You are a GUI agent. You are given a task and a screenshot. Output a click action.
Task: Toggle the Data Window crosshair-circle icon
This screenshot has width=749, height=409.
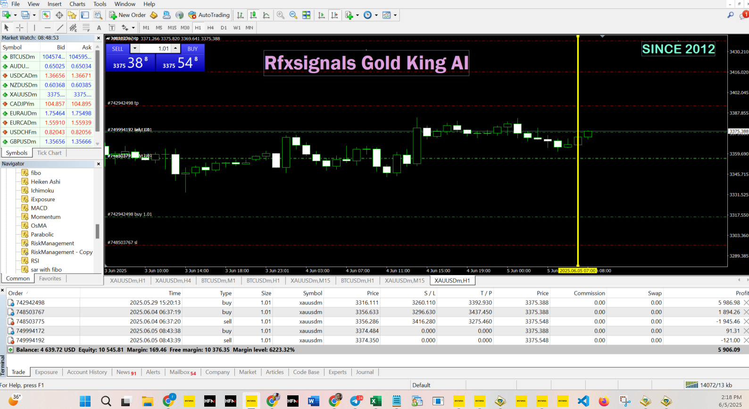(59, 15)
